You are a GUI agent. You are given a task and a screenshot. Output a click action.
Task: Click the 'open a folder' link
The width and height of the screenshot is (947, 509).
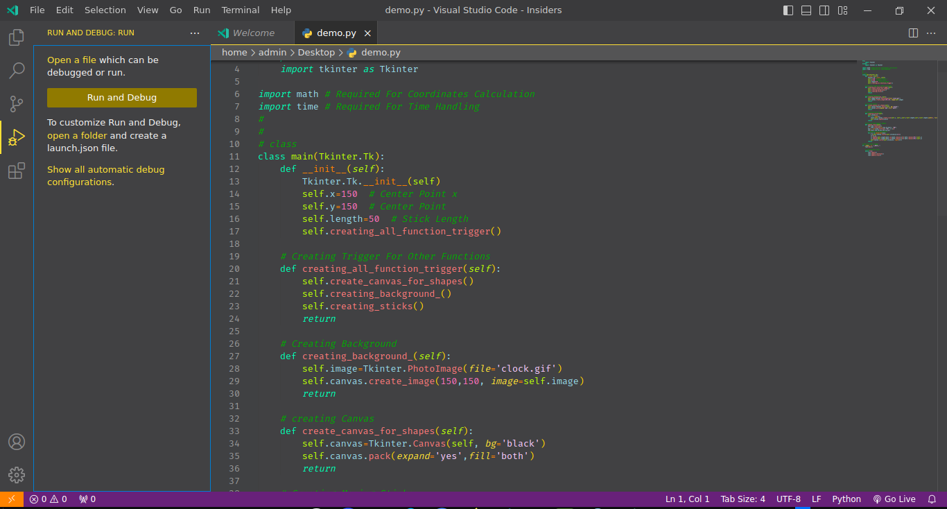click(77, 136)
